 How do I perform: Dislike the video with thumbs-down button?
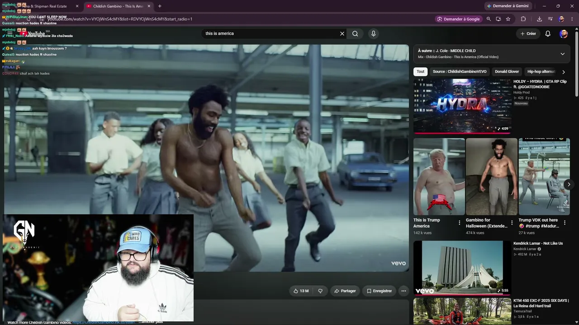point(320,291)
